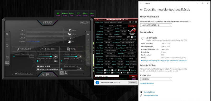Open display selection dropdown MSI G27CQ4 E2
This screenshot has height=101, width=211.
(156, 25)
